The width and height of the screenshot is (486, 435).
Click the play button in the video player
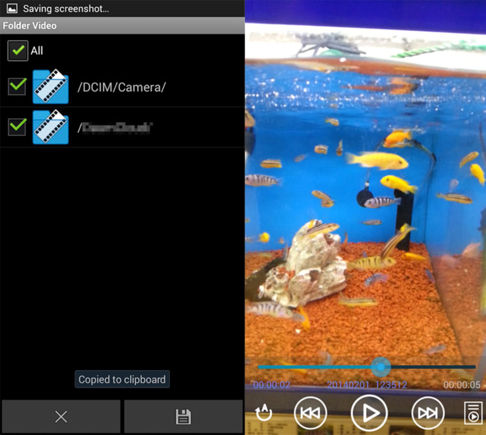(x=369, y=413)
